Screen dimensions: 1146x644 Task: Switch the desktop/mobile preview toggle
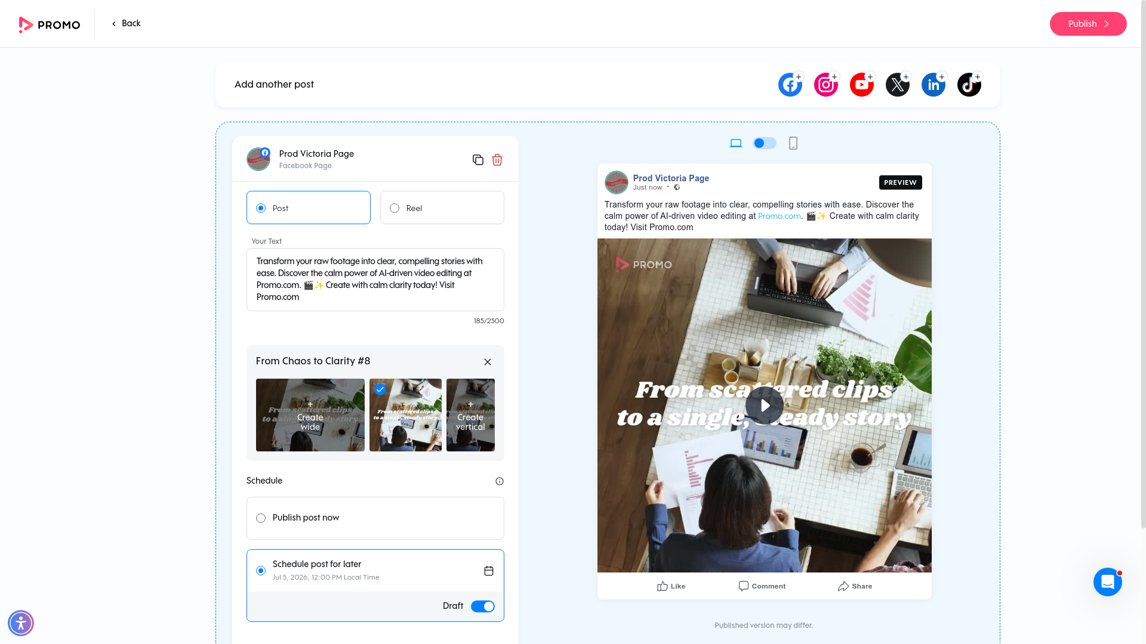(x=765, y=143)
